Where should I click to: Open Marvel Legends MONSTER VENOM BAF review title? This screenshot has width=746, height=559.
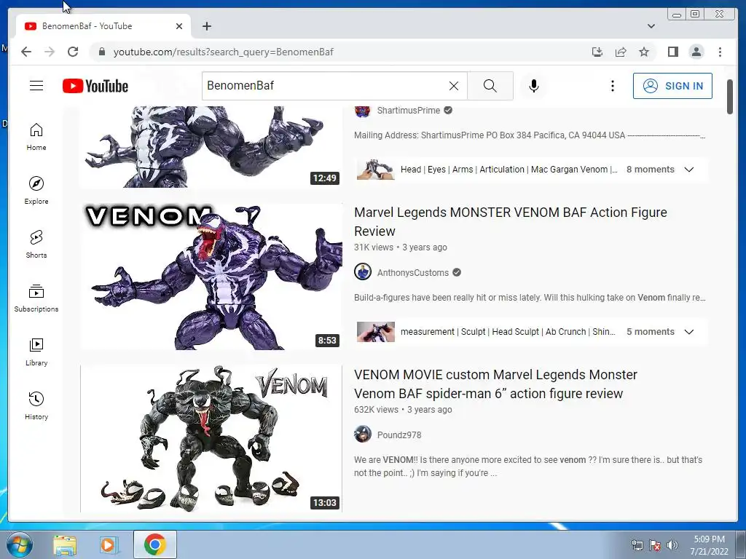[x=511, y=221]
